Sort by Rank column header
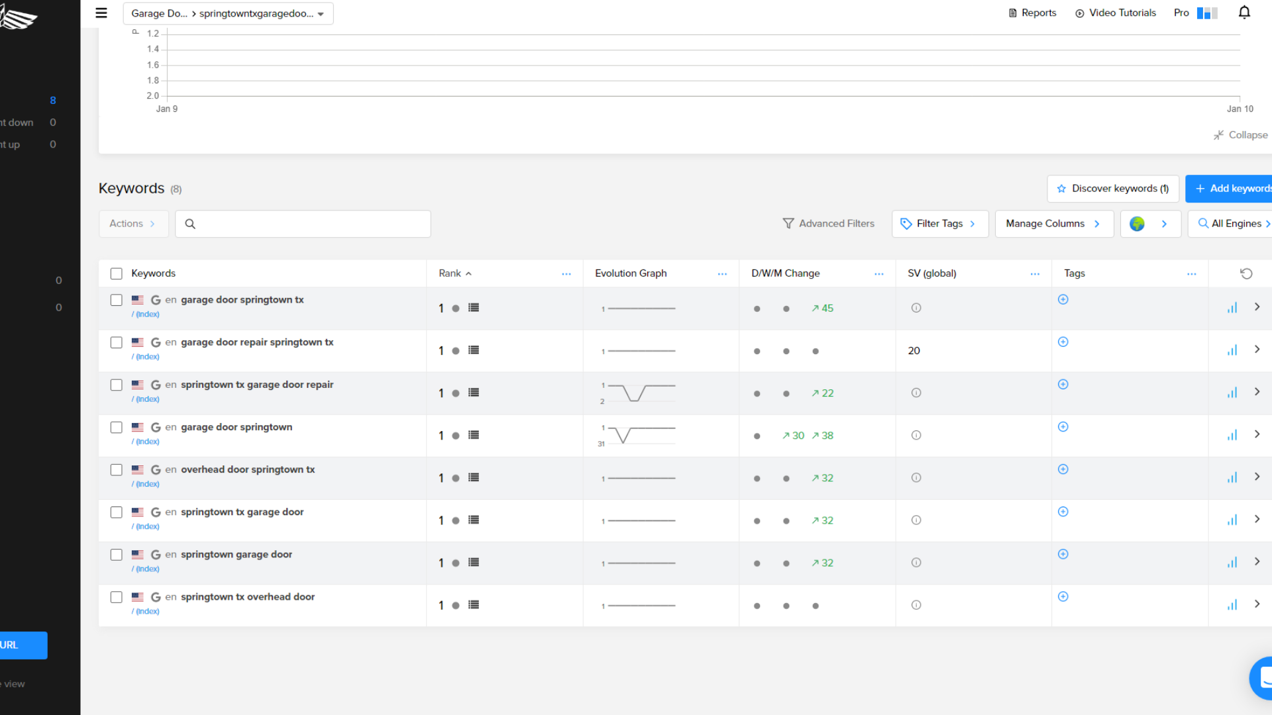This screenshot has width=1272, height=715. [455, 273]
